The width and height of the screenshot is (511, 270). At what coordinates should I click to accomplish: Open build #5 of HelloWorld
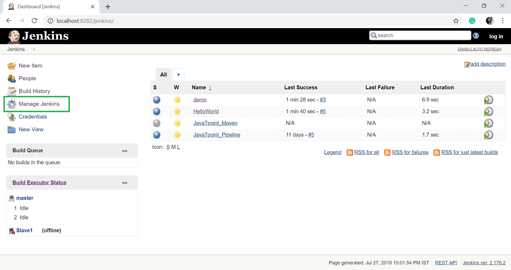click(323, 111)
